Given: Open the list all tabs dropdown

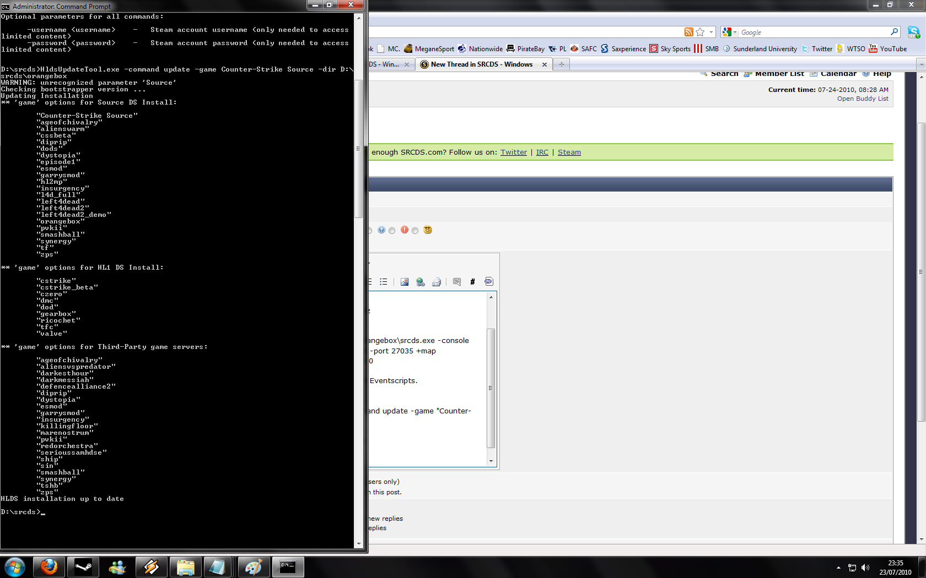Looking at the screenshot, I should (921, 64).
